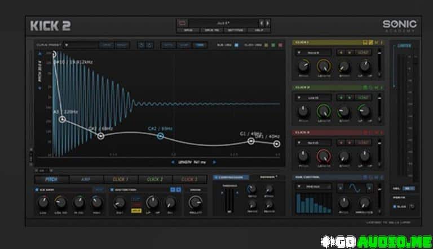Image resolution: width=433 pixels, height=249 pixels.
Task: Click the compressor Threshold slider
Action: 229,200
